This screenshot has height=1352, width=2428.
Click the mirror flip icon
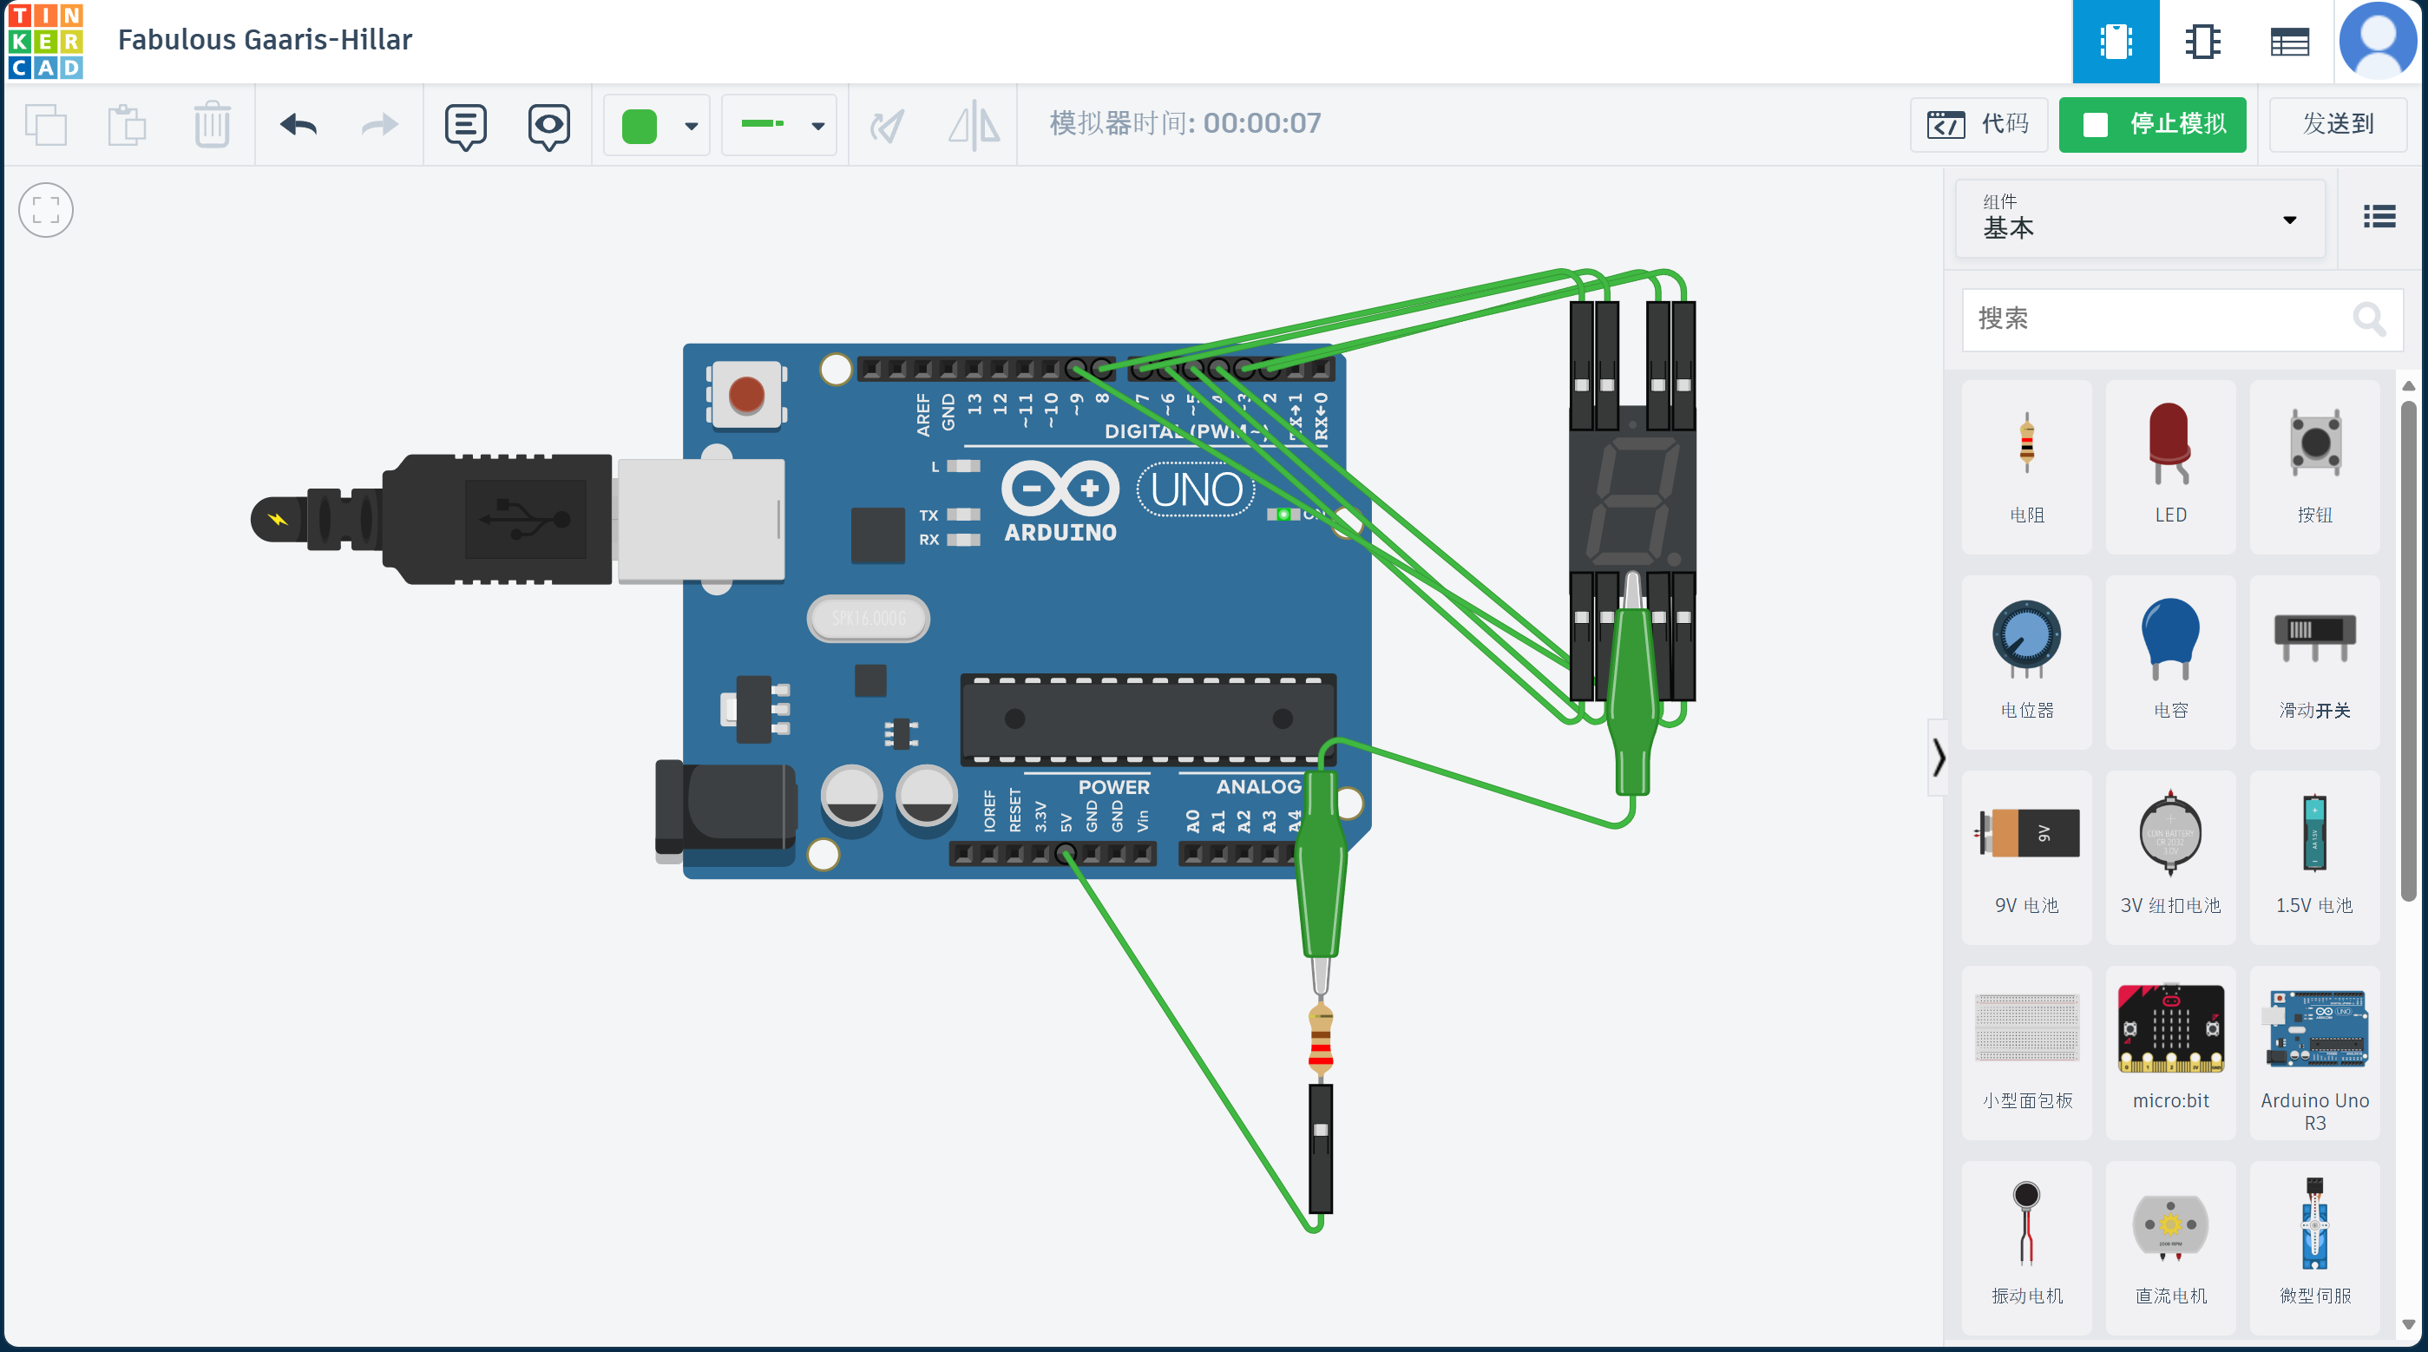click(973, 124)
